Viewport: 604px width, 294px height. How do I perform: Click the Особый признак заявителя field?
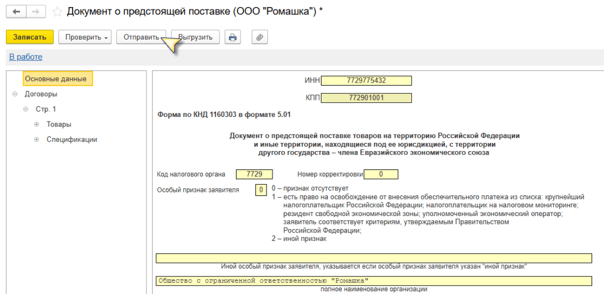coord(261,190)
